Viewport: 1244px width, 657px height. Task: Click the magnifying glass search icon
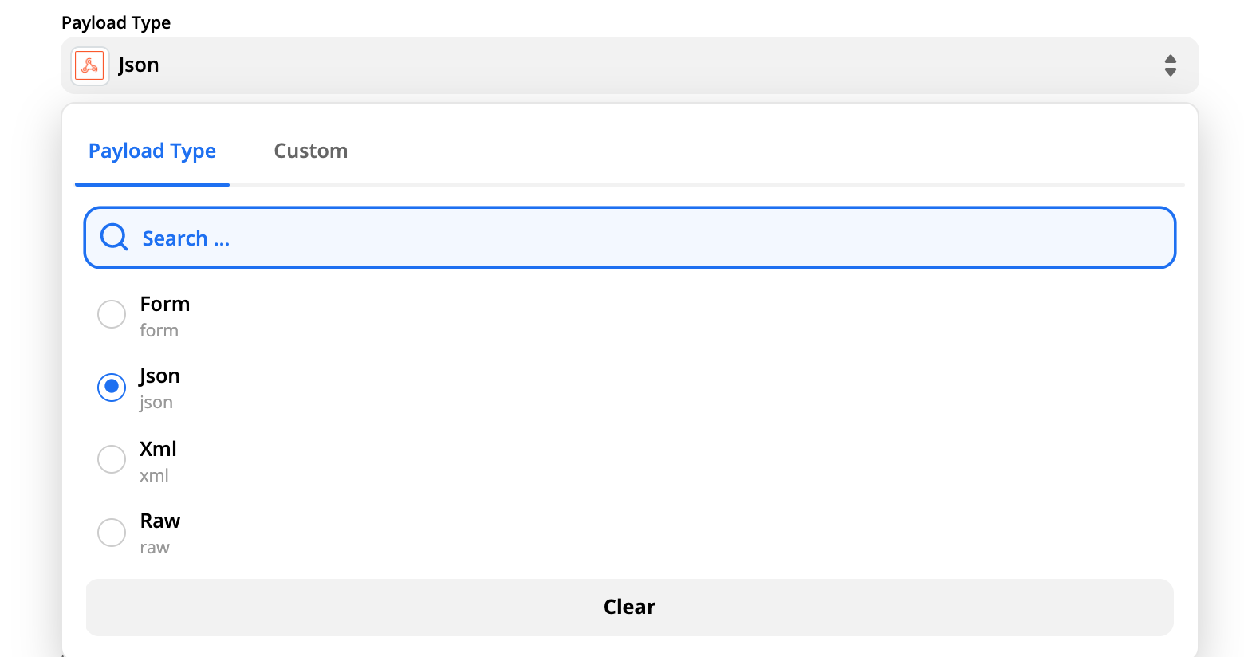pos(114,238)
